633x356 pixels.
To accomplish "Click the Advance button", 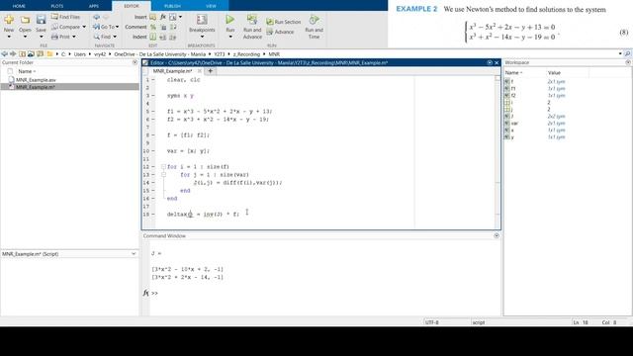I will tap(280, 32).
